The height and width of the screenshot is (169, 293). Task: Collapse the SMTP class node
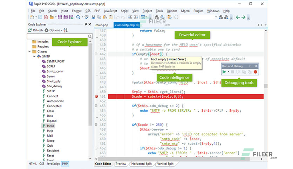[x=34, y=57]
